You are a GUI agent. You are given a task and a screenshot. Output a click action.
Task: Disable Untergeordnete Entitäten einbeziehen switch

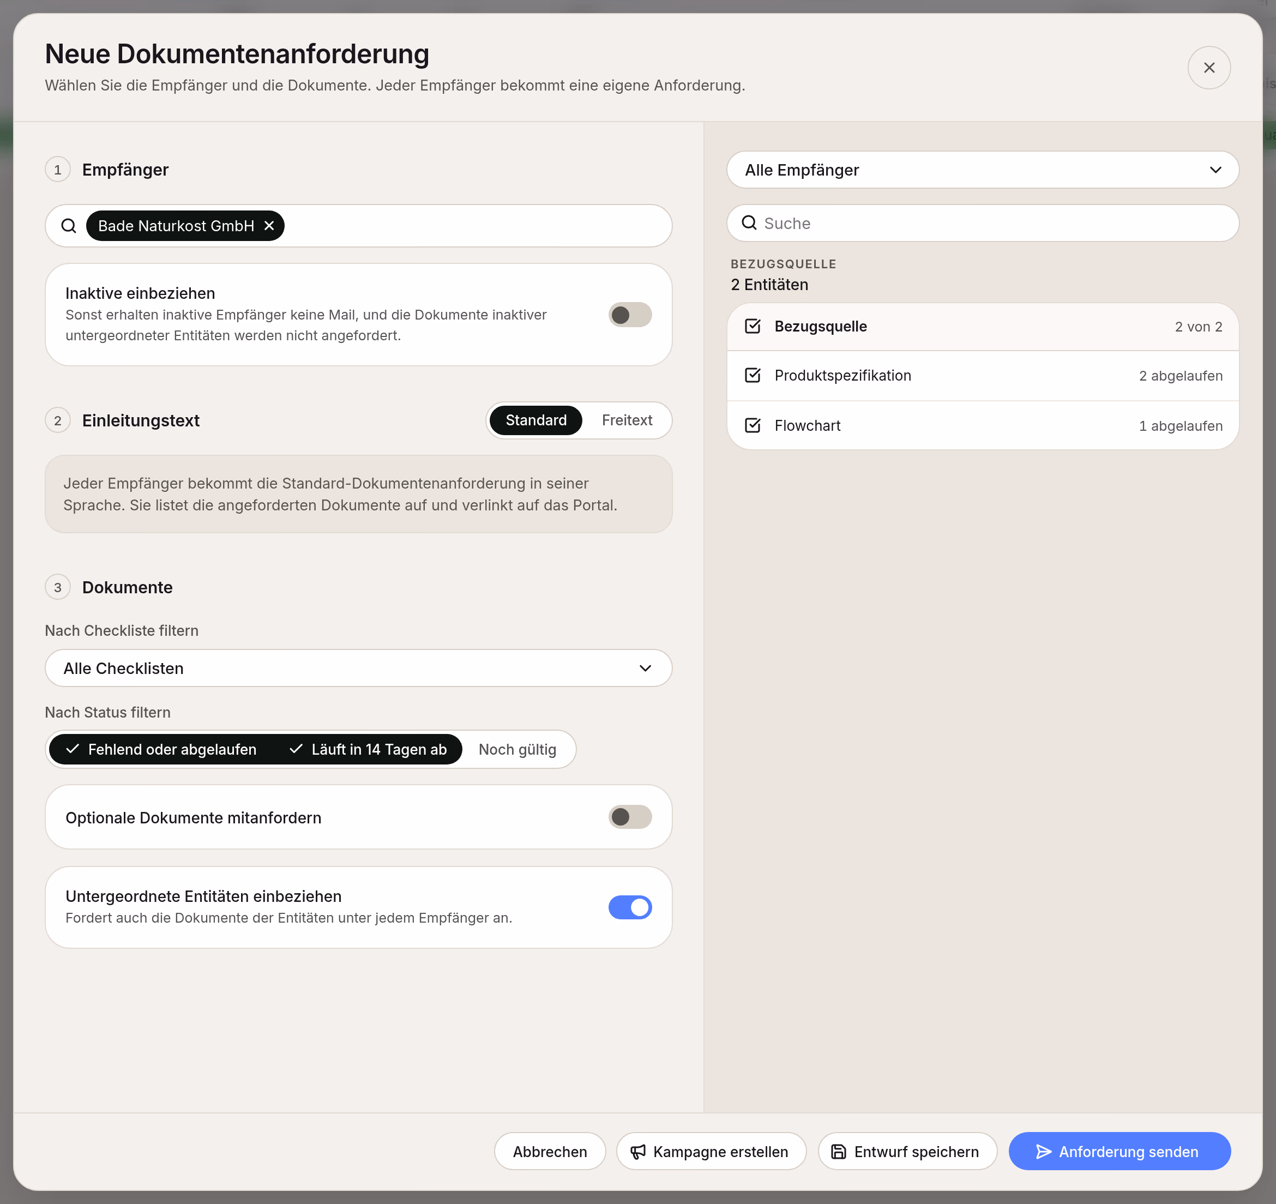coord(630,907)
